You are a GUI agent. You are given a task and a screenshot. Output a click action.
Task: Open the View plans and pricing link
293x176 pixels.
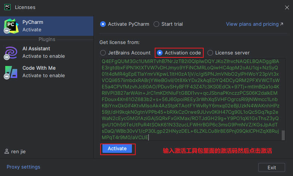pos(252,24)
